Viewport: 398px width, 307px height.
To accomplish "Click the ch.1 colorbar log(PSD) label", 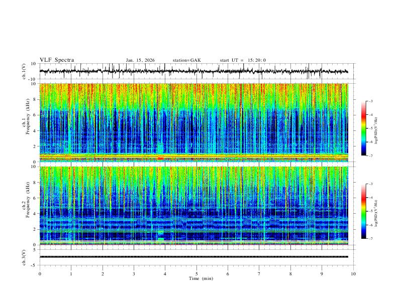I will tap(376, 131).
